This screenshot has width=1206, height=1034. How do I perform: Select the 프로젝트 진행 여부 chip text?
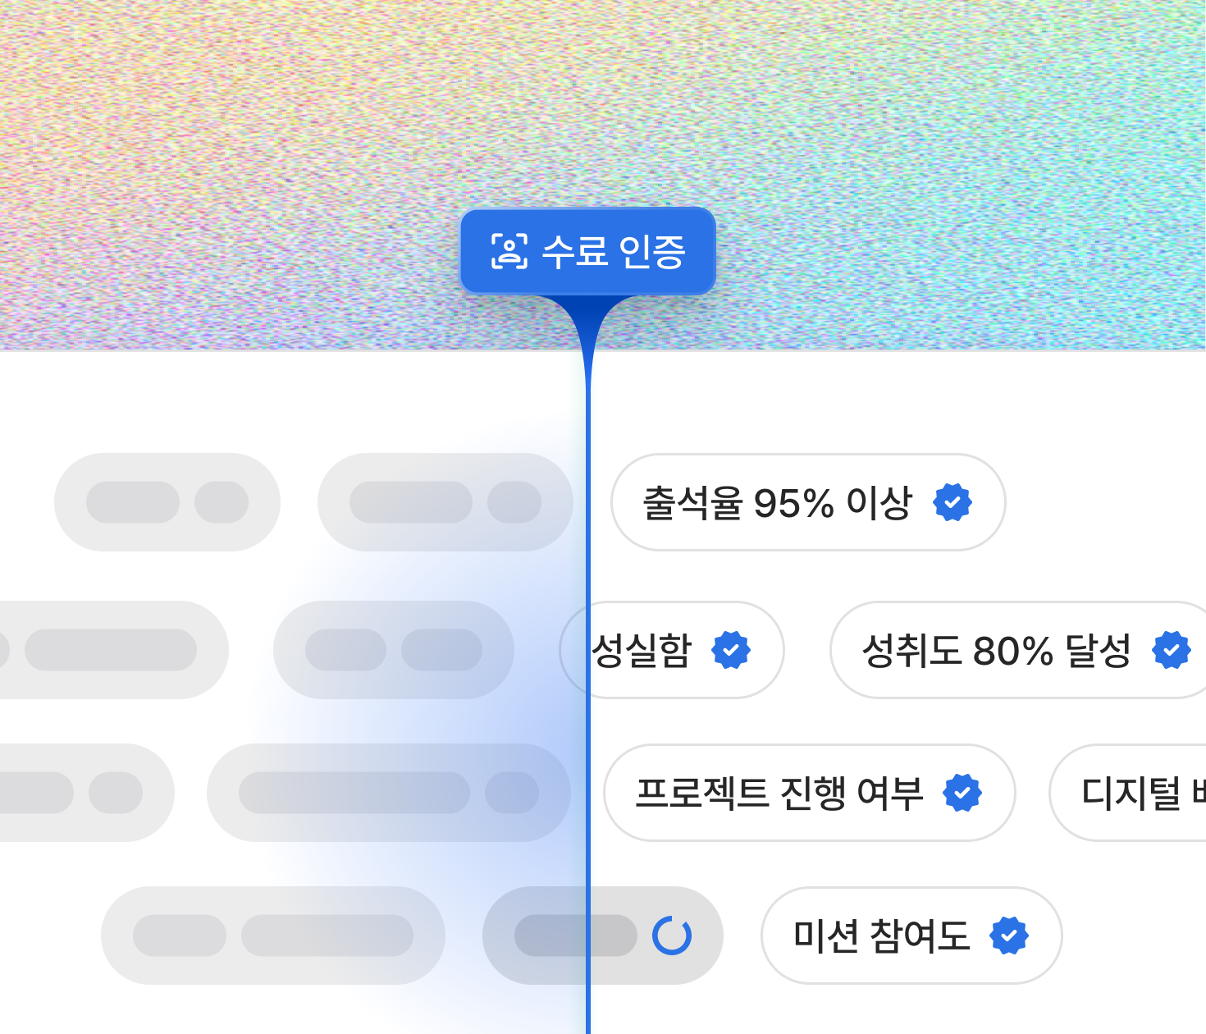pyautogui.click(x=779, y=793)
